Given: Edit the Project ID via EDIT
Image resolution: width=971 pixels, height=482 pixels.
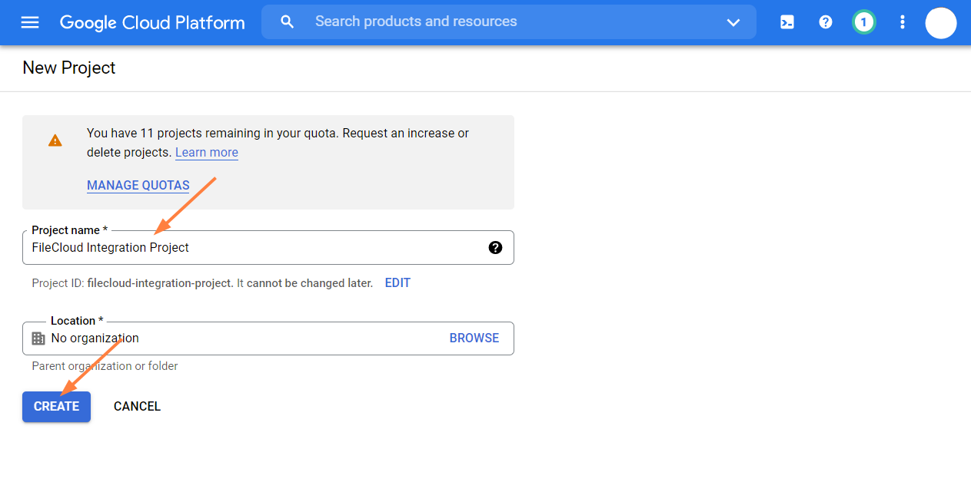Looking at the screenshot, I should point(397,282).
